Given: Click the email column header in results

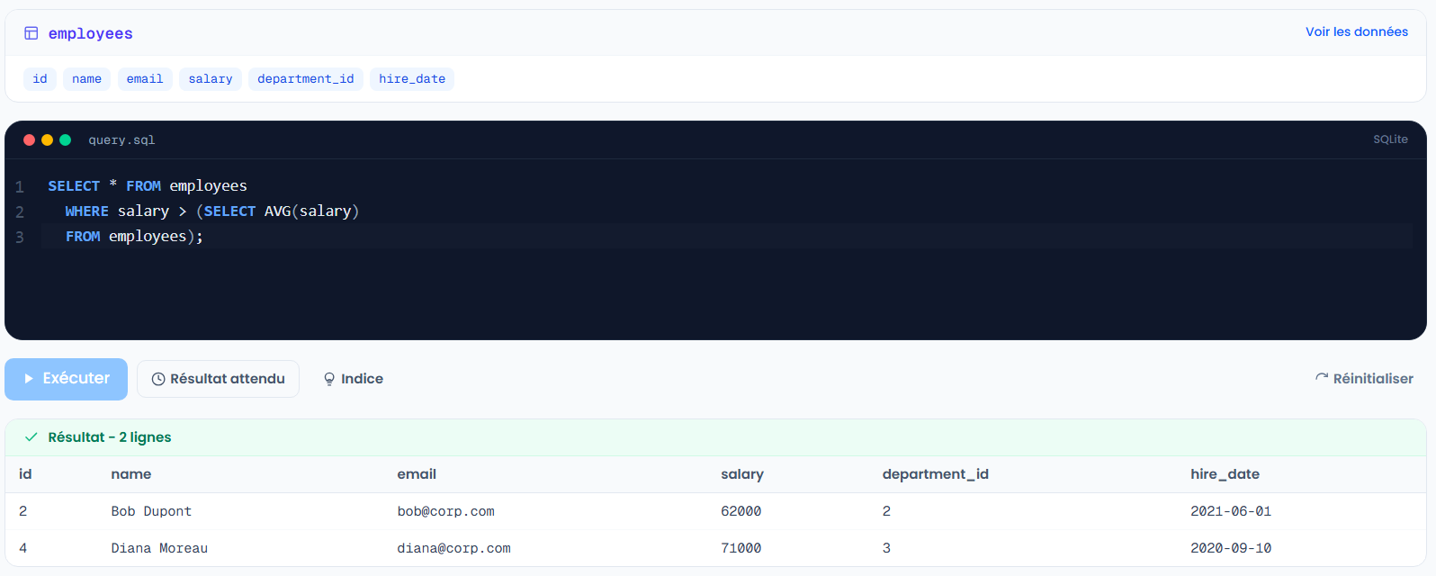Looking at the screenshot, I should coord(417,474).
